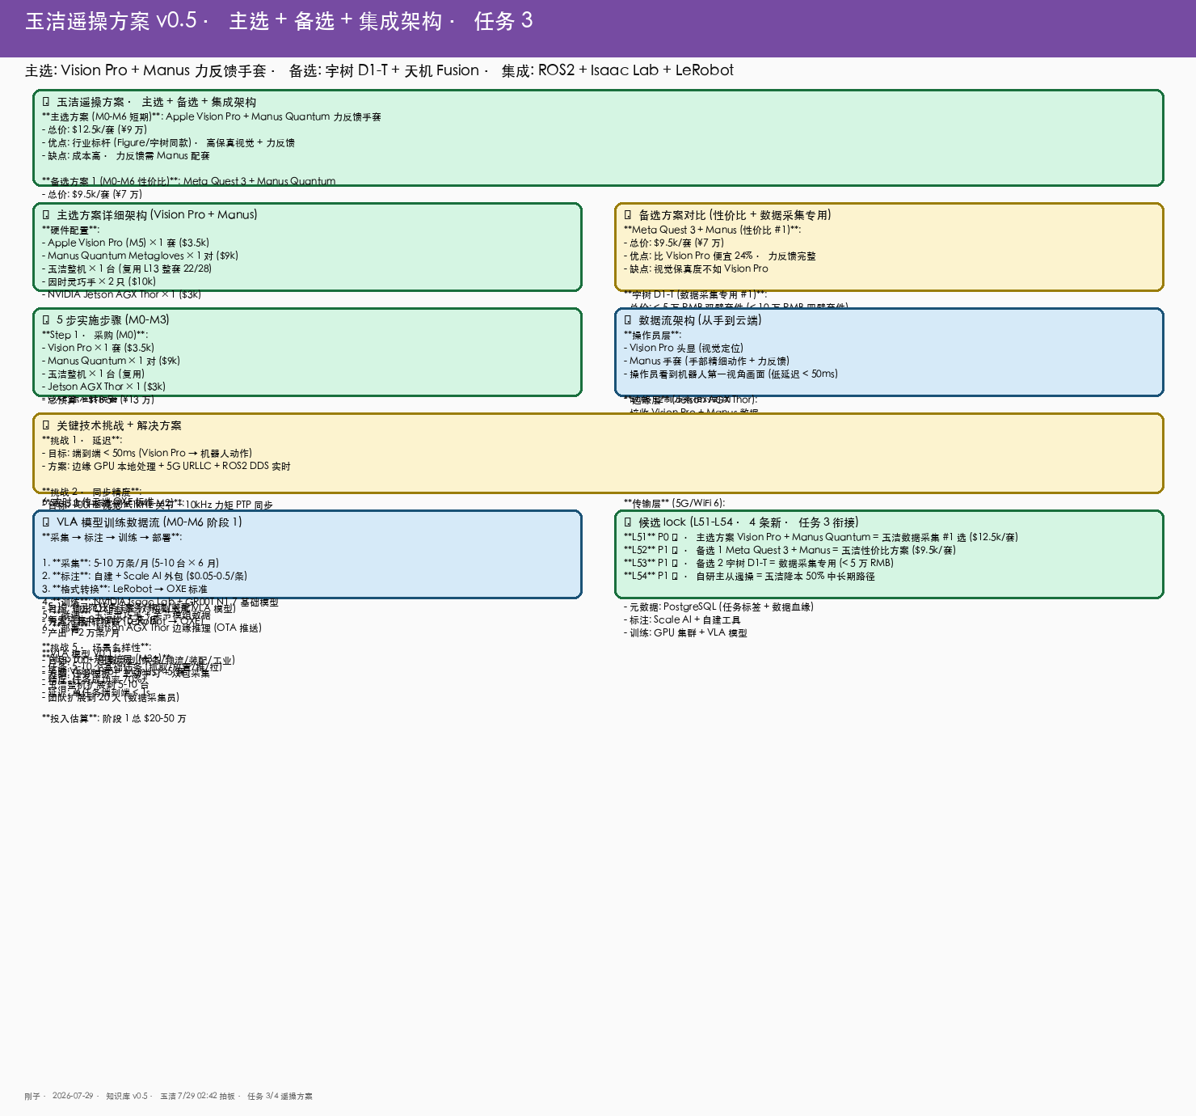Click the line 'Manus 手套 (手部精细动作 + 力反馈)'

(706, 361)
